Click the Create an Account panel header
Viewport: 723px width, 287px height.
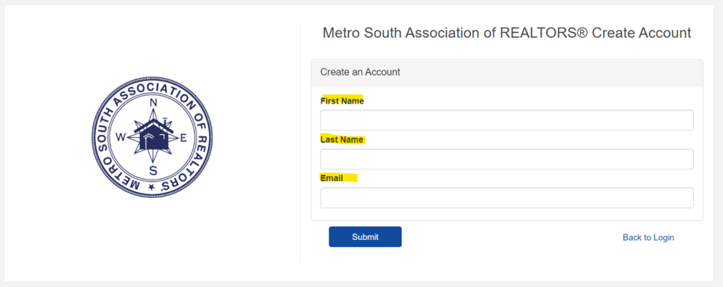507,72
